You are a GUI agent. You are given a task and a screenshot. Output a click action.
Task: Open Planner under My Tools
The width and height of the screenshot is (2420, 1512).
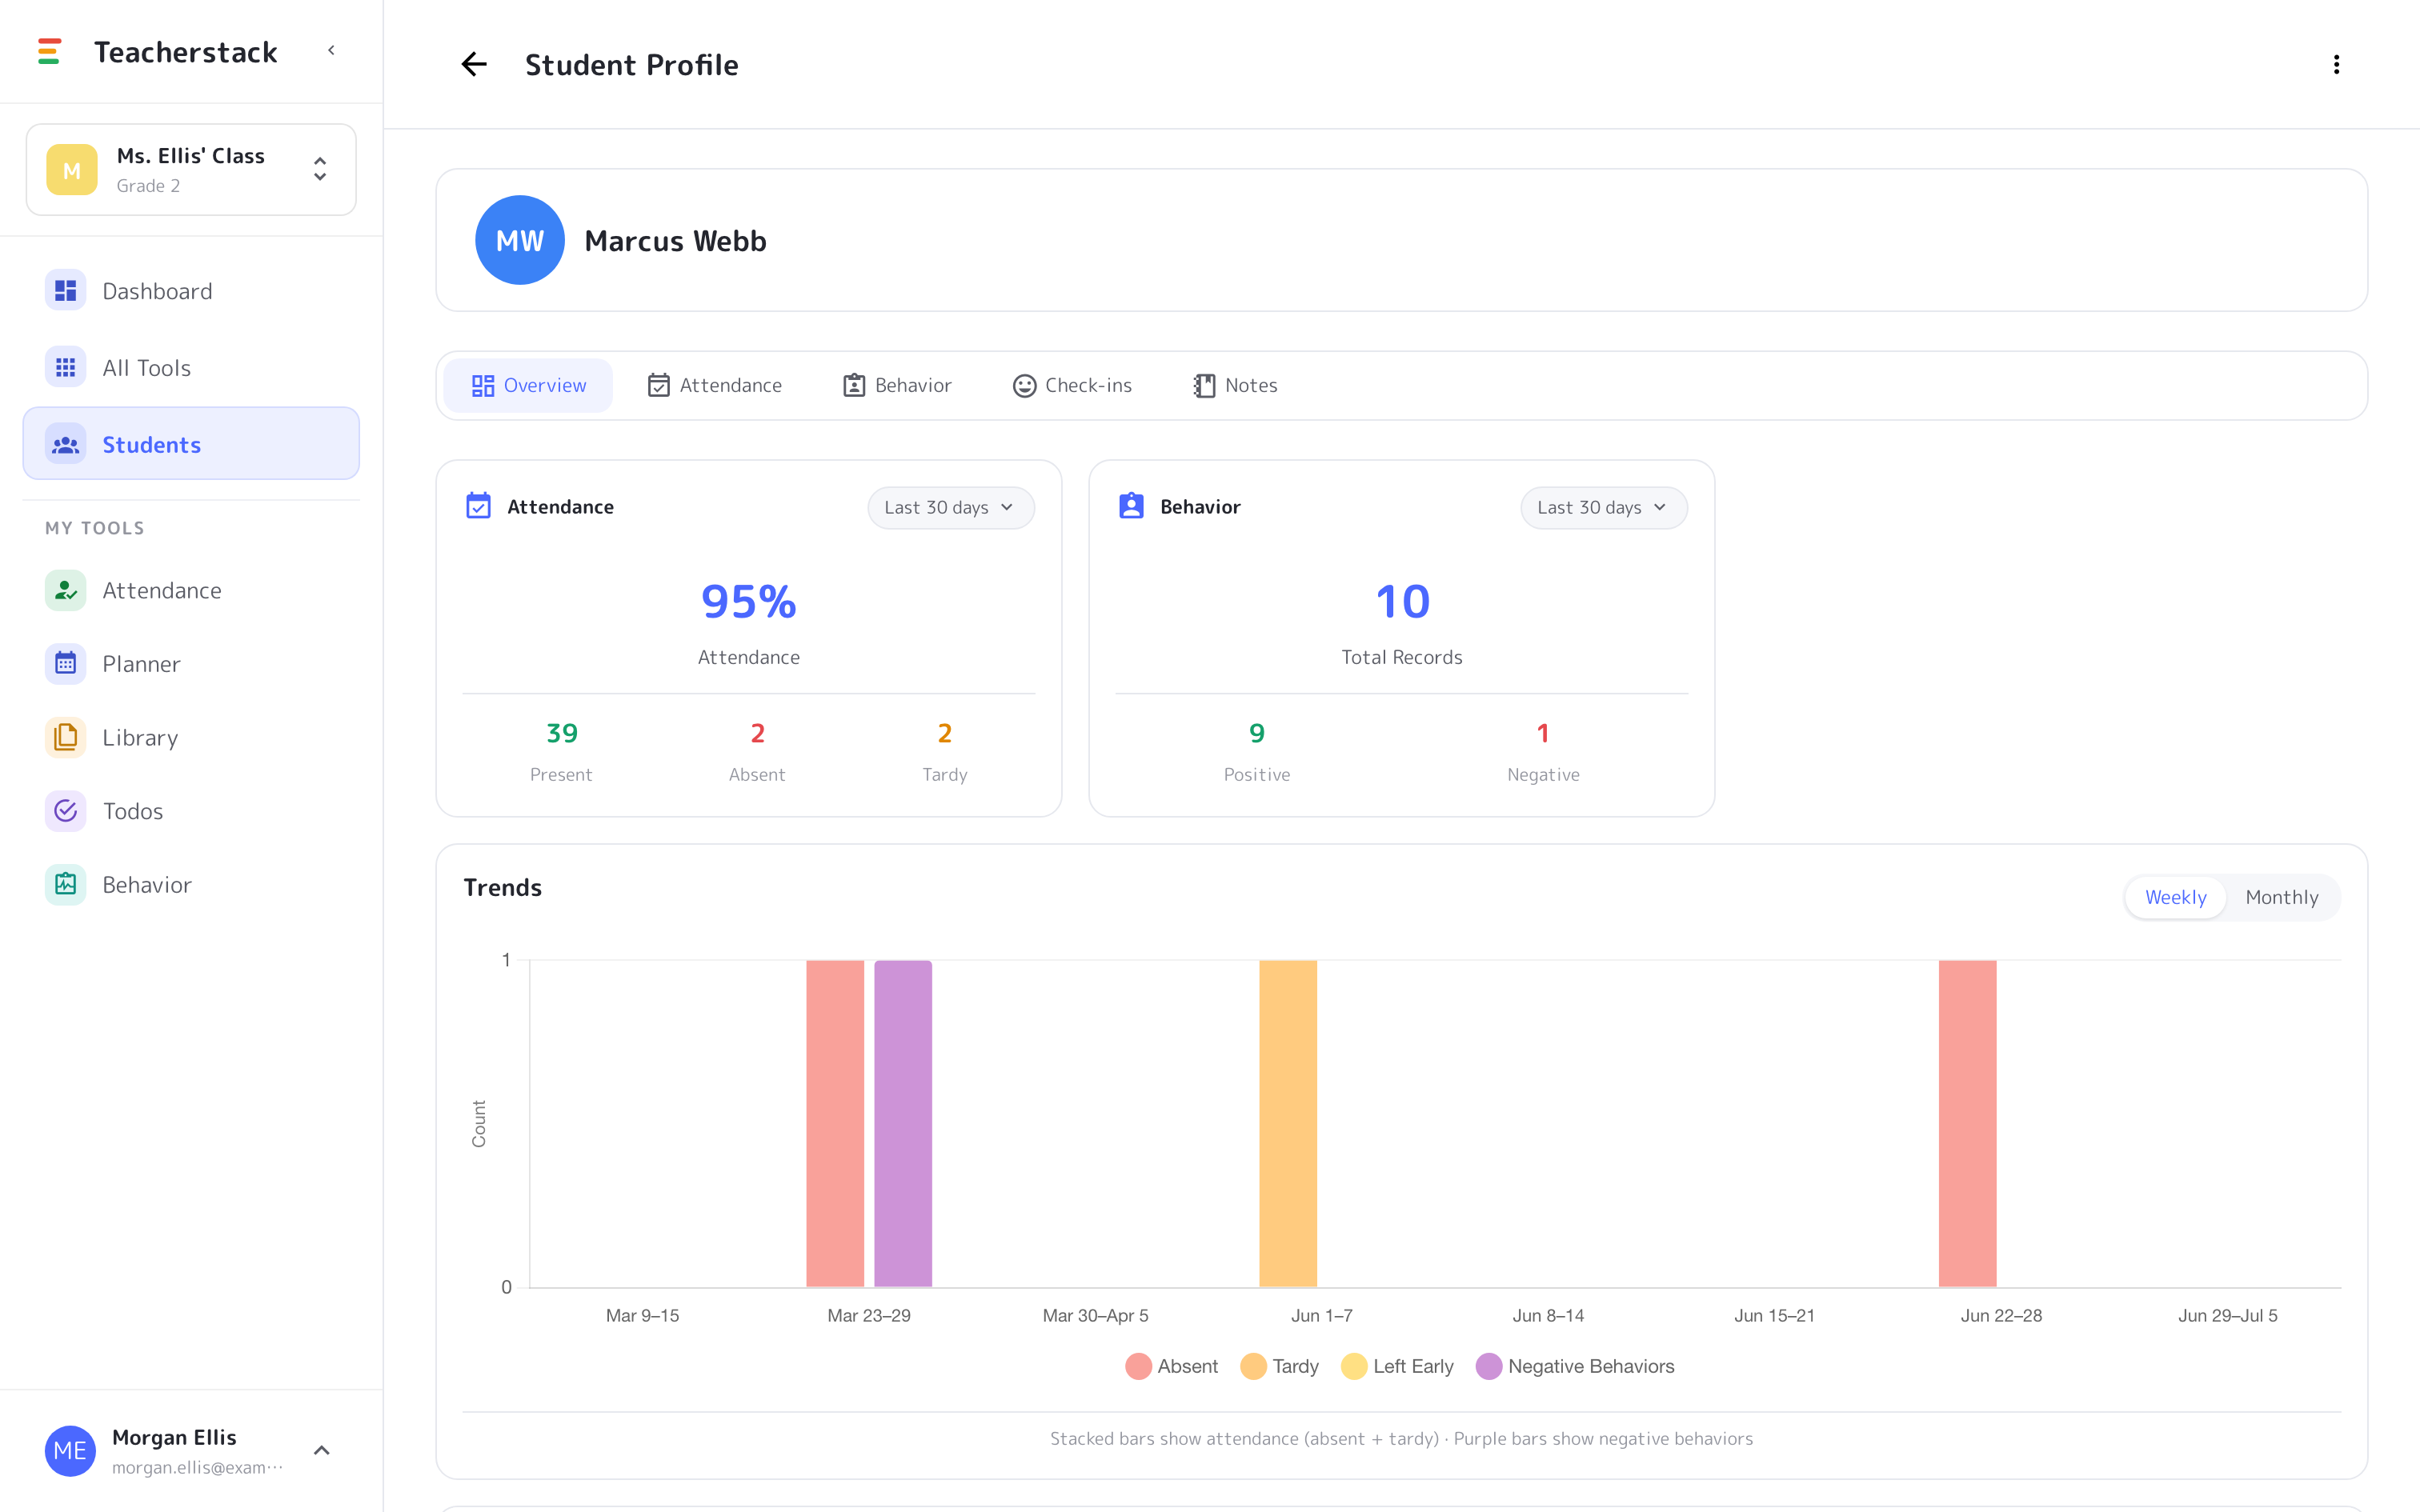[x=191, y=664]
